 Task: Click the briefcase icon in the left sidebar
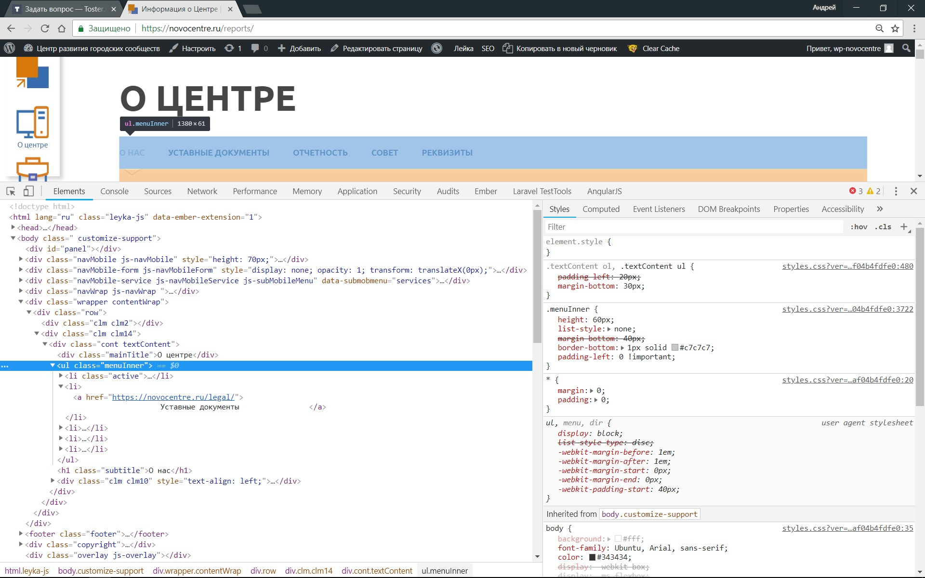[32, 169]
